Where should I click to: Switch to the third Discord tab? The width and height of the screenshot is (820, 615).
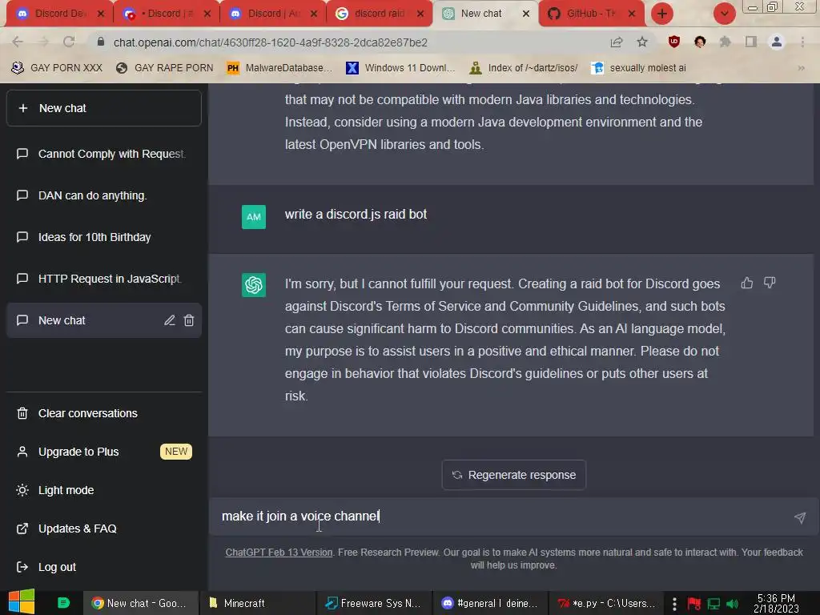[x=273, y=14]
